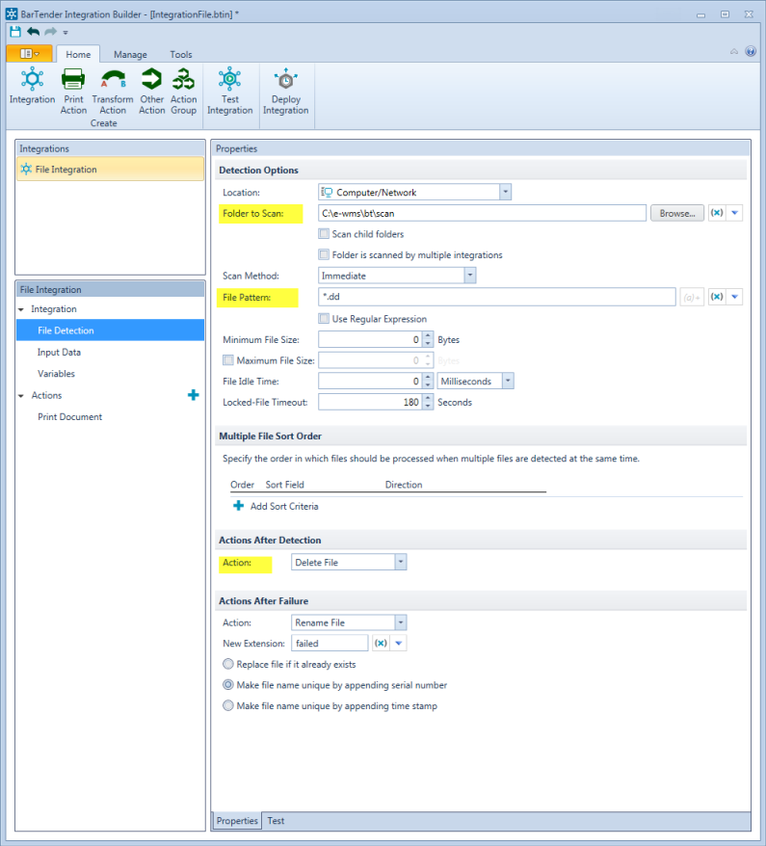
Task: Select Replace file if it already exists
Action: pyautogui.click(x=228, y=664)
